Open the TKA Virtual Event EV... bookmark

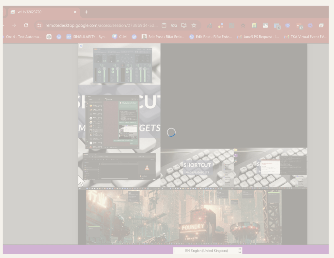tap(306, 37)
